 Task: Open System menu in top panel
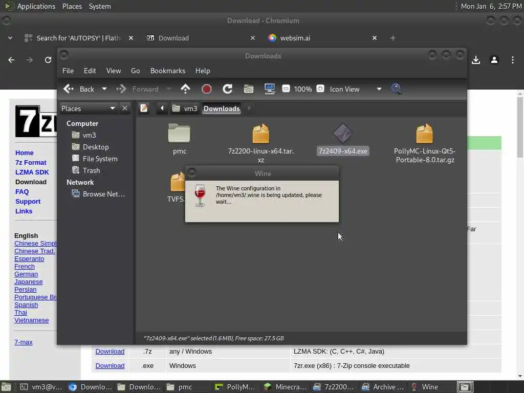(100, 6)
